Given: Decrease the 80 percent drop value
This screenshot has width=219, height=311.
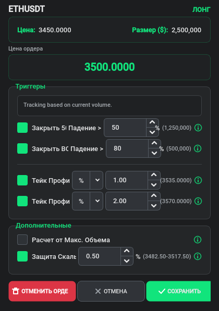Looking at the screenshot, I should 154,153.
